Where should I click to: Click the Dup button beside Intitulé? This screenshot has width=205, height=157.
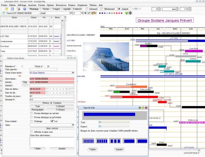(x=25, y=82)
